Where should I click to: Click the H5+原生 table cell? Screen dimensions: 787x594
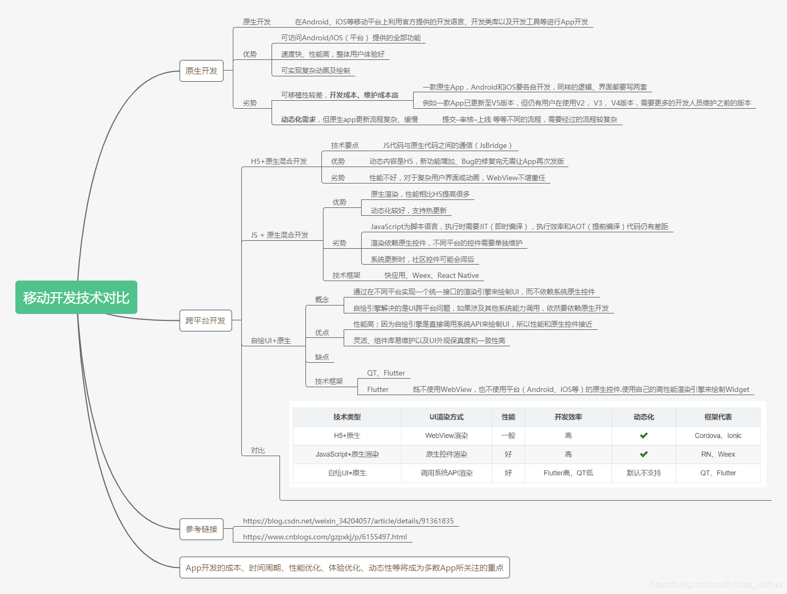347,435
